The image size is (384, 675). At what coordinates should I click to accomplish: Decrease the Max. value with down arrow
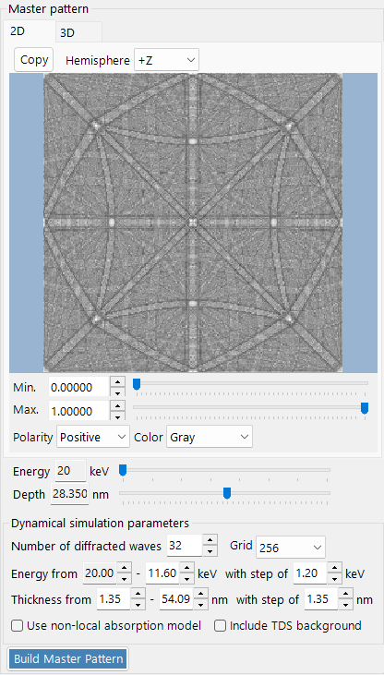[117, 416]
